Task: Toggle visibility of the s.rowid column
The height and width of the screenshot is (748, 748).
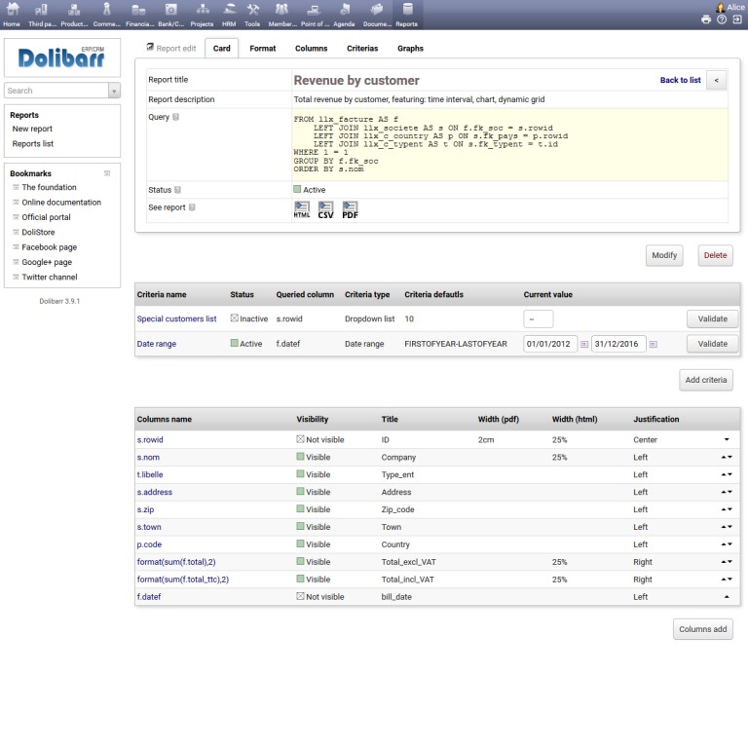Action: click(x=301, y=439)
